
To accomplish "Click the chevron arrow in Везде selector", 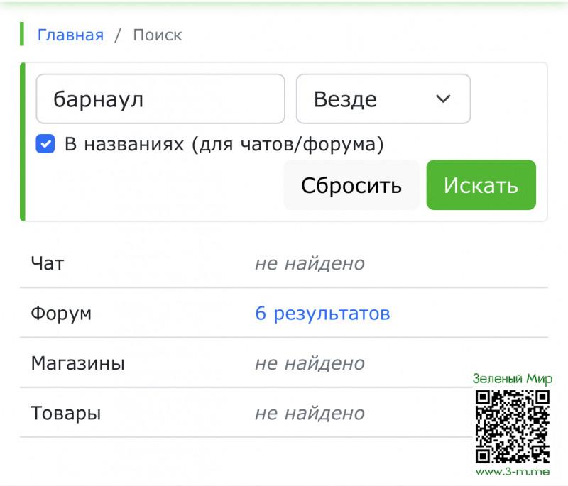I will pyautogui.click(x=443, y=99).
